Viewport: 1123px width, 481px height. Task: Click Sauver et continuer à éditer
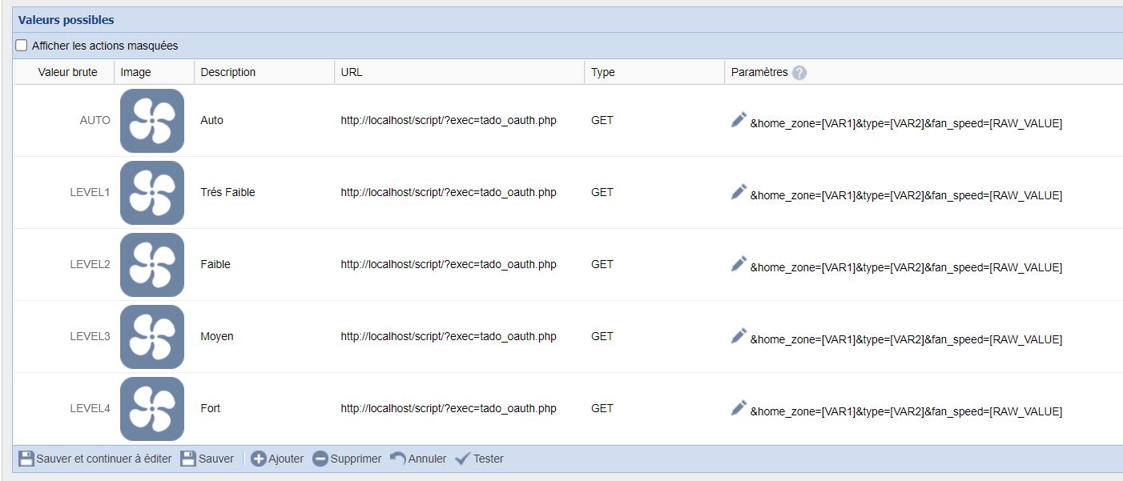95,459
